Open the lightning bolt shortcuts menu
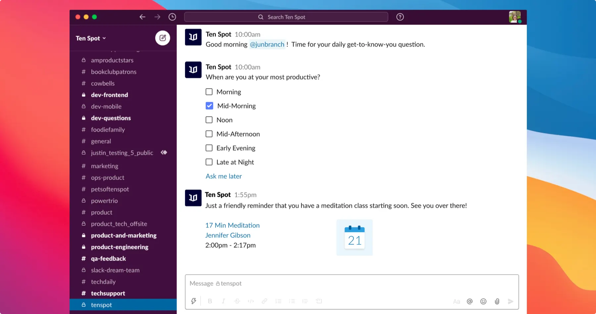596x314 pixels. click(194, 301)
